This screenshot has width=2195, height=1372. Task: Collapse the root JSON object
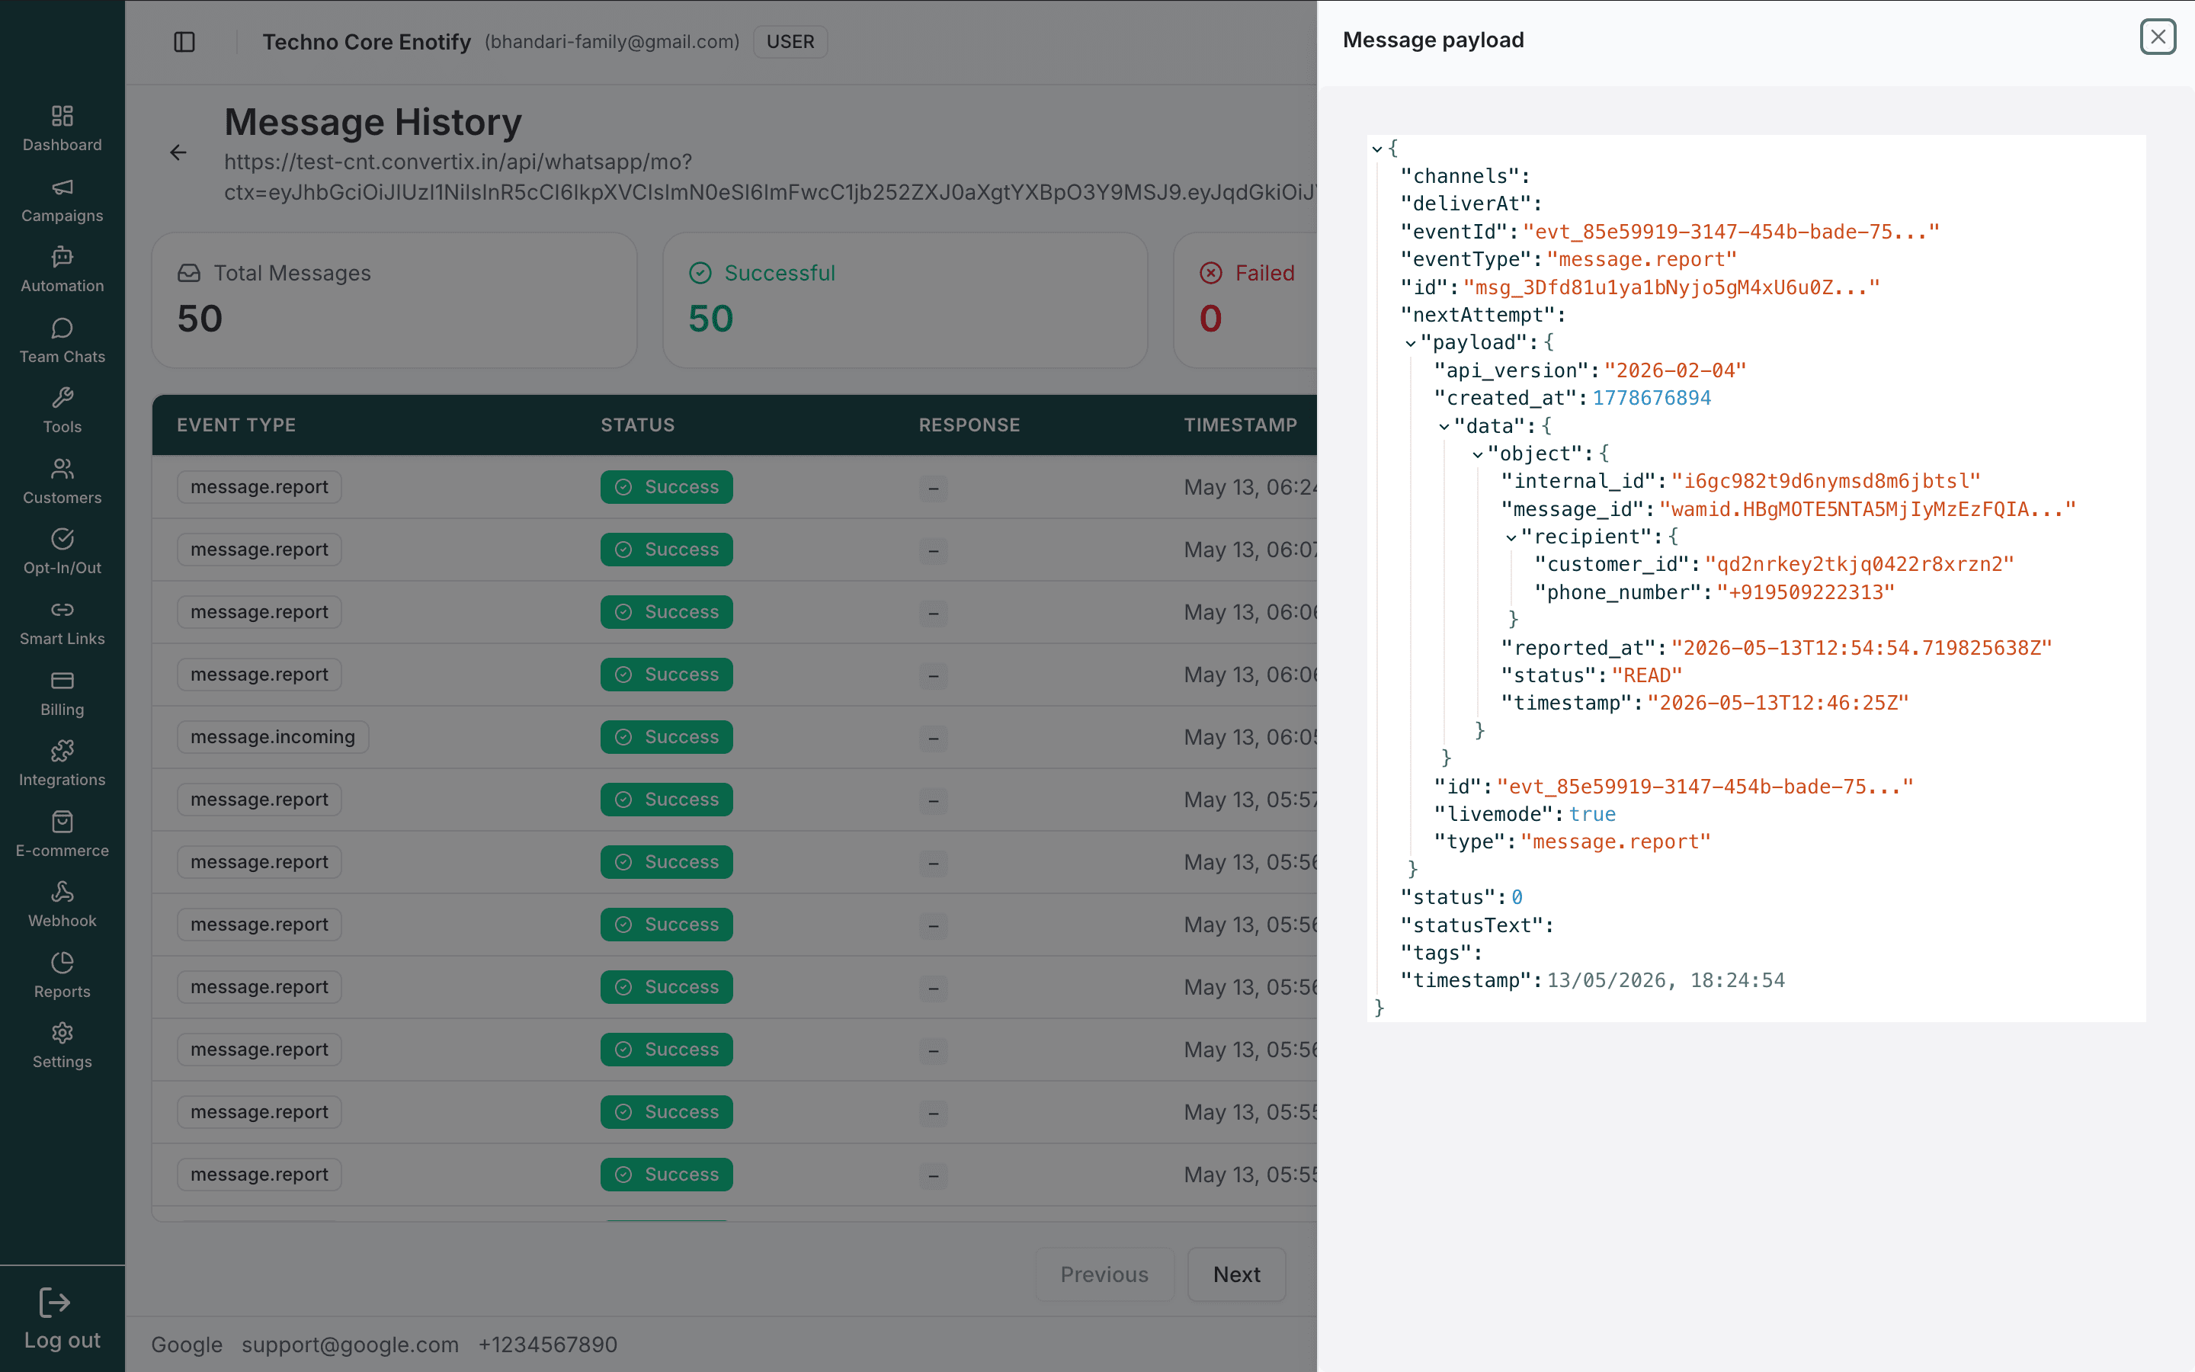click(x=1377, y=149)
